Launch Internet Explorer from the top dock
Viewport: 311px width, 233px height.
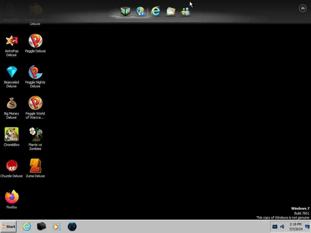coord(155,11)
